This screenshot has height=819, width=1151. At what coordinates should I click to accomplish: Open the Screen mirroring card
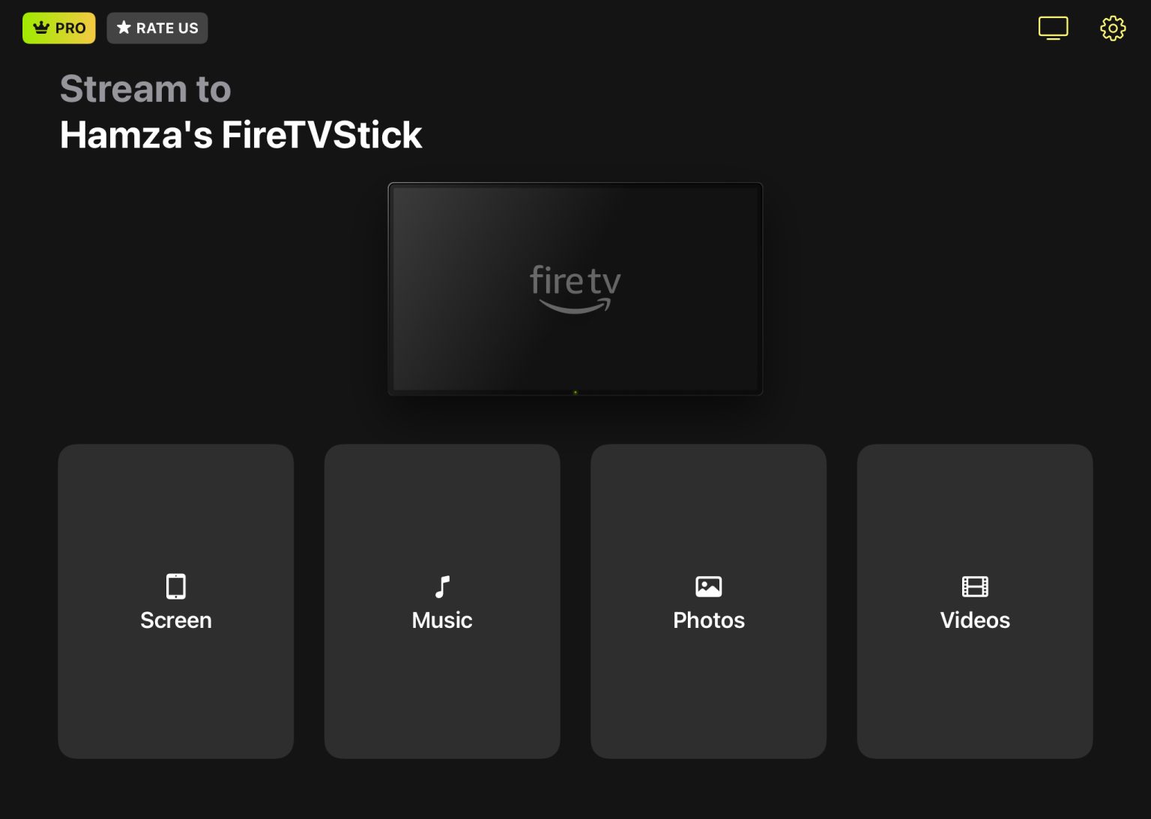tap(175, 600)
